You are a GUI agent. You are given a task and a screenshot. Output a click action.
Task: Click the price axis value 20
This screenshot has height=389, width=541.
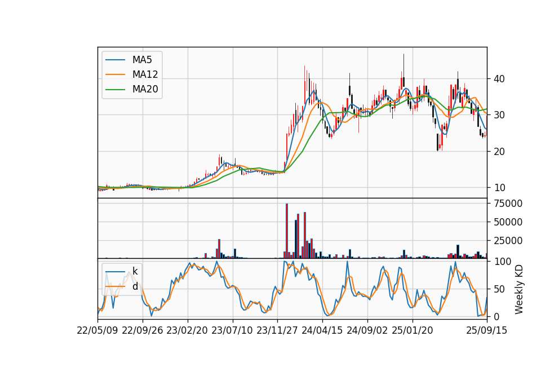pyautogui.click(x=499, y=151)
